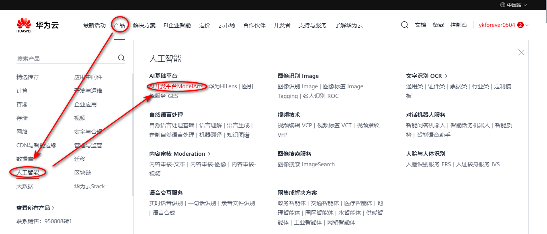Select 应用中间件 category
The height and width of the screenshot is (234, 547).
(x=88, y=77)
